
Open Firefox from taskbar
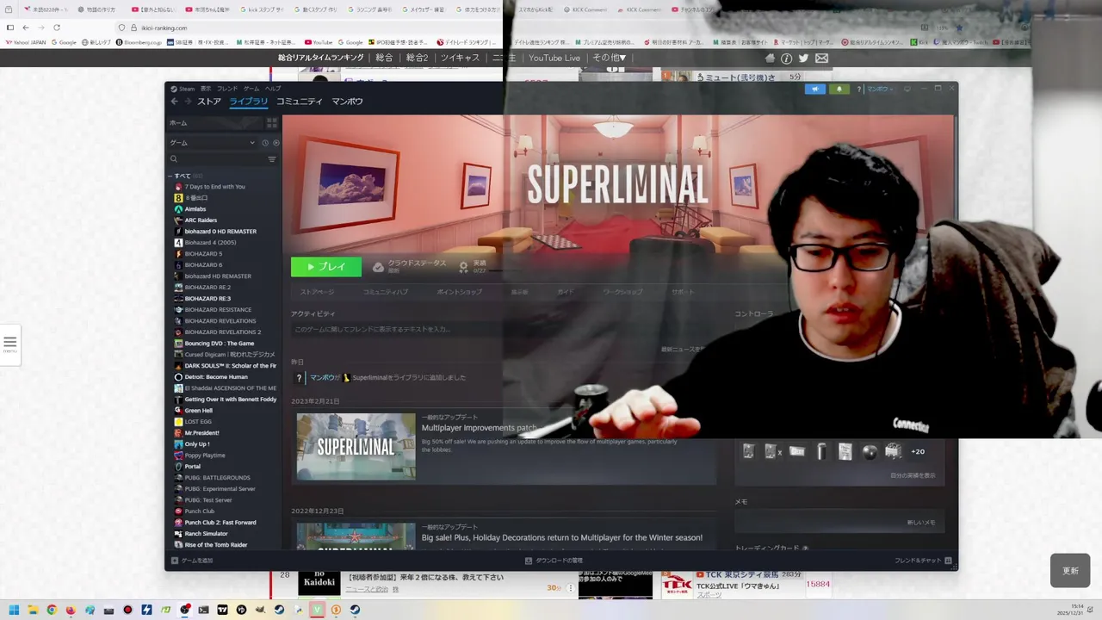[x=71, y=610]
